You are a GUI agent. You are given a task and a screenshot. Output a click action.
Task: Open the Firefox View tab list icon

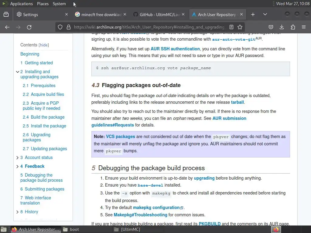point(6,15)
